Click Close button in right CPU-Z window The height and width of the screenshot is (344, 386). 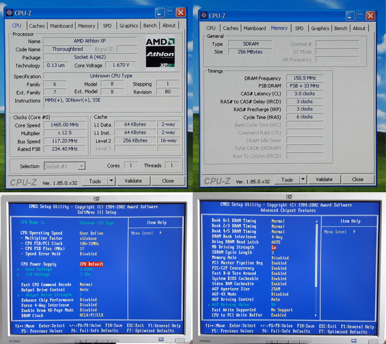(x=358, y=179)
